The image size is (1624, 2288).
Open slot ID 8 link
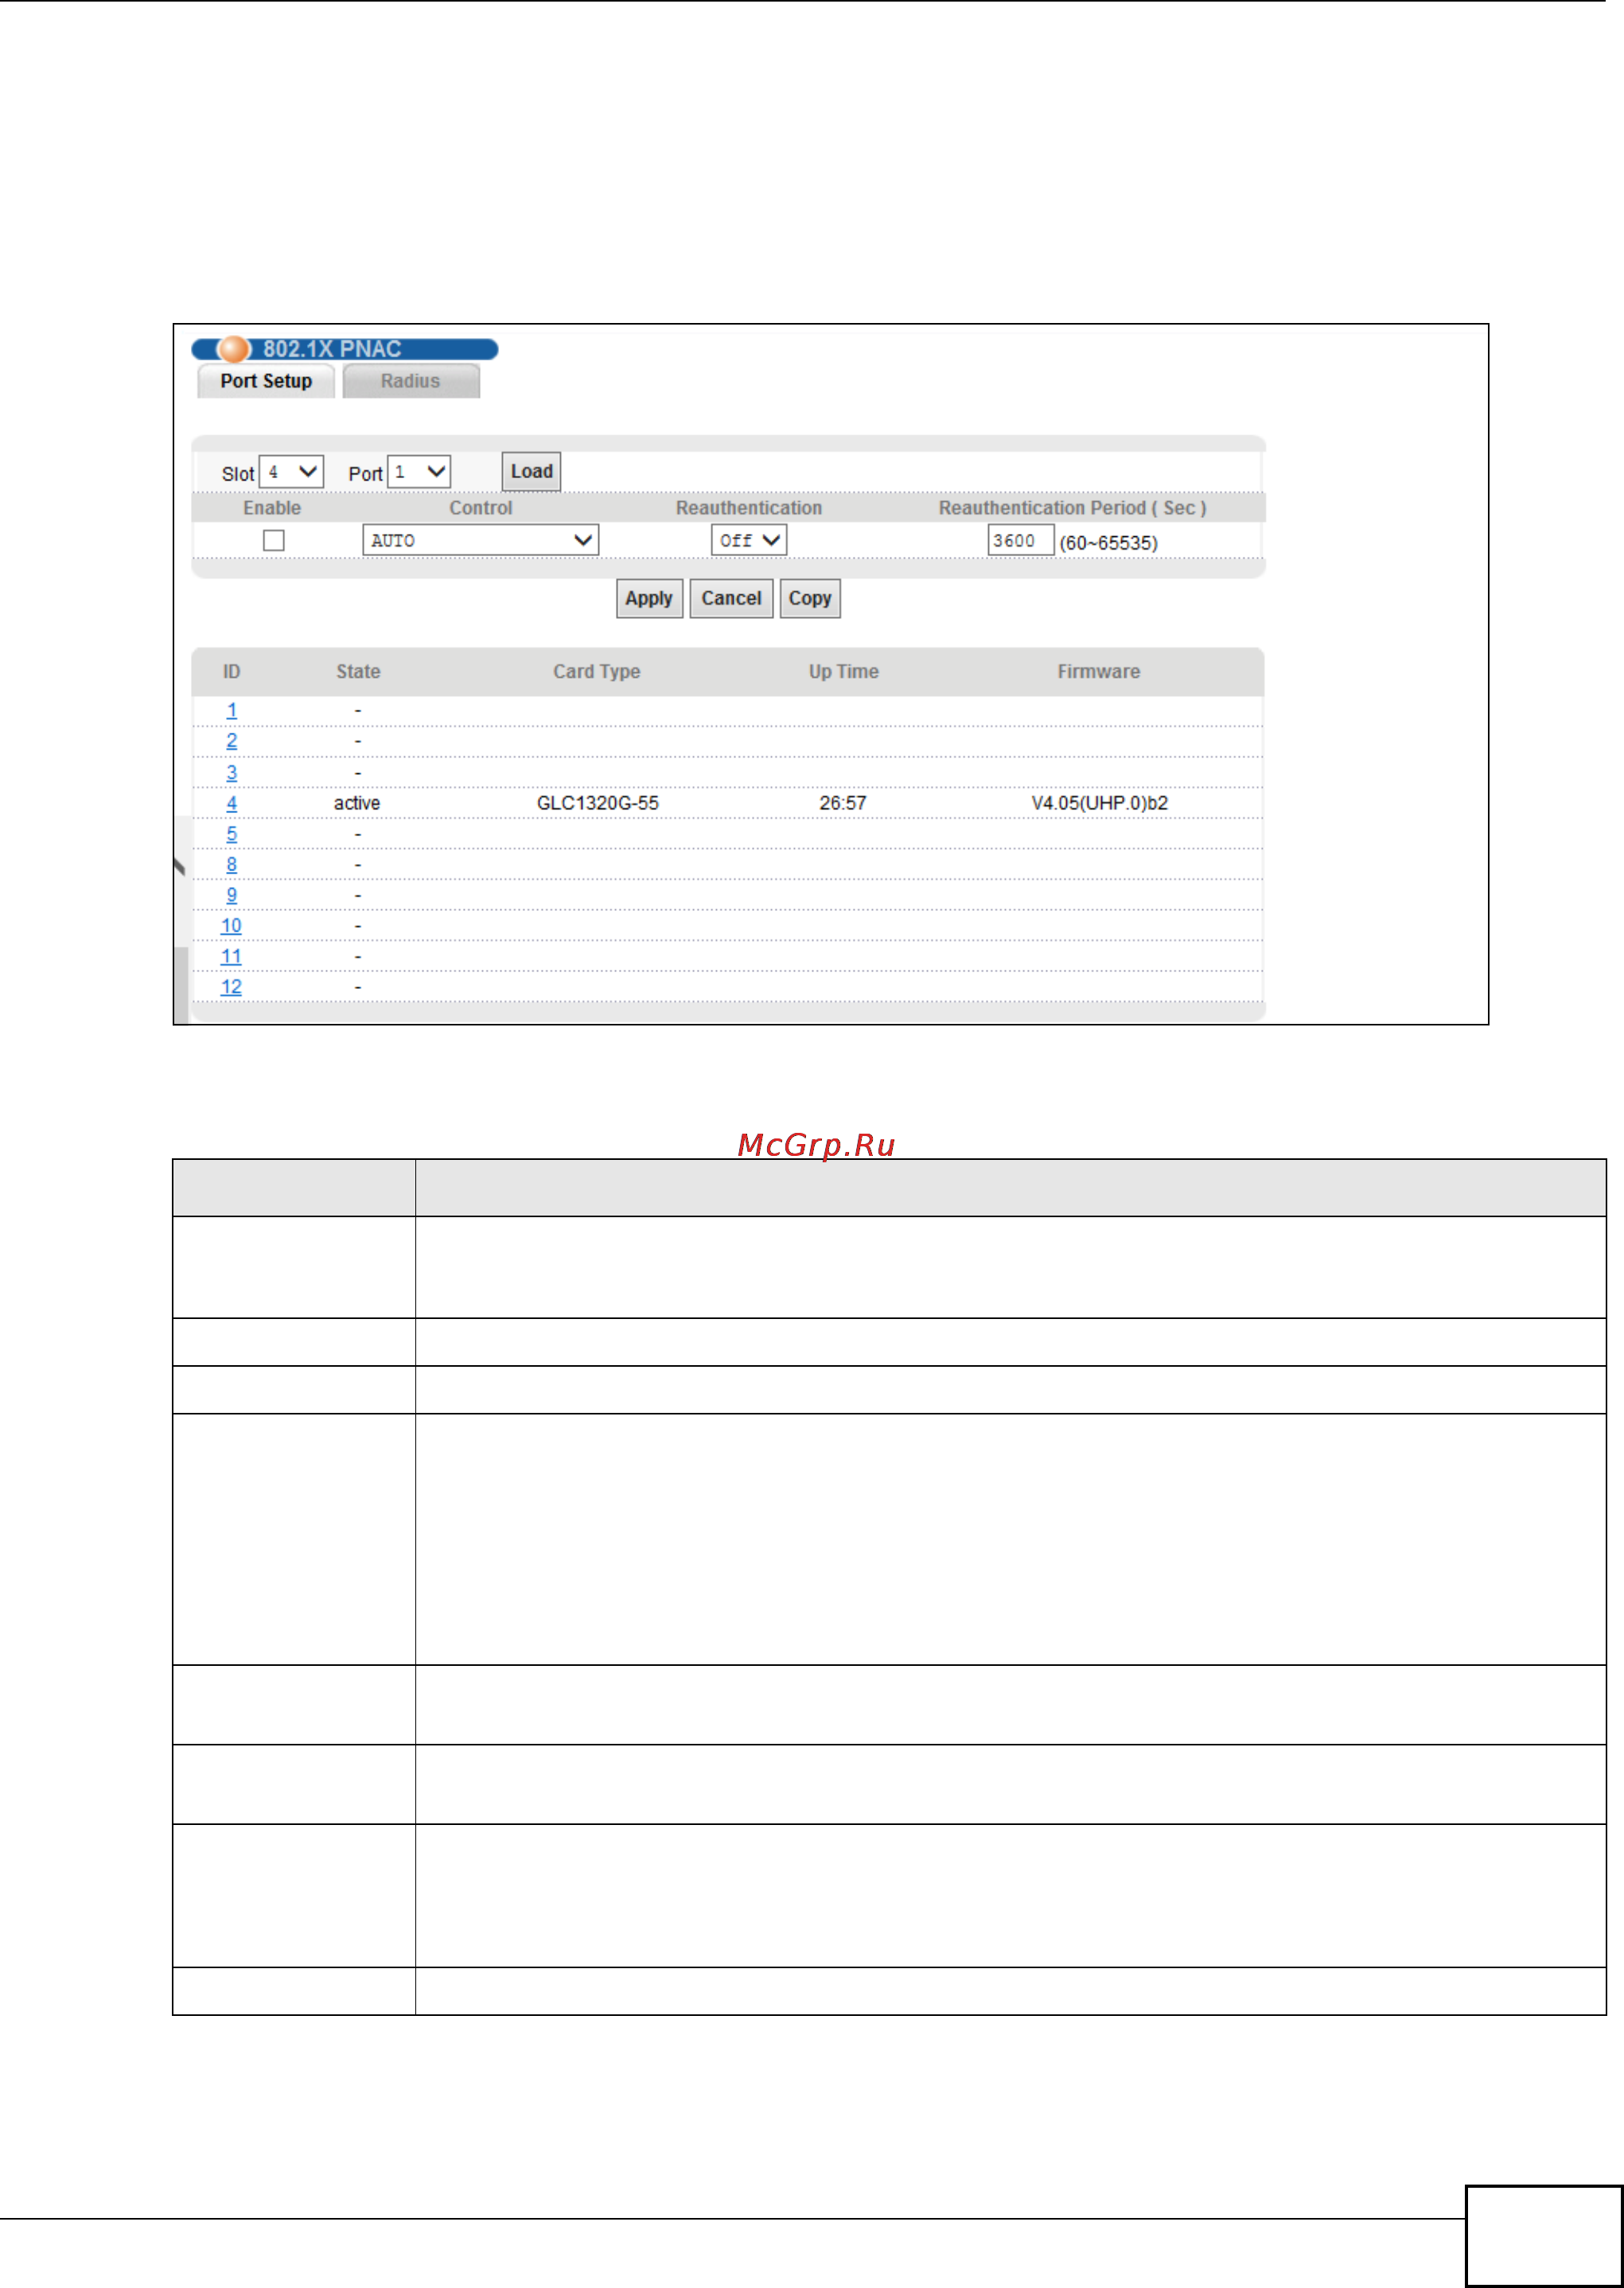pyautogui.click(x=231, y=865)
